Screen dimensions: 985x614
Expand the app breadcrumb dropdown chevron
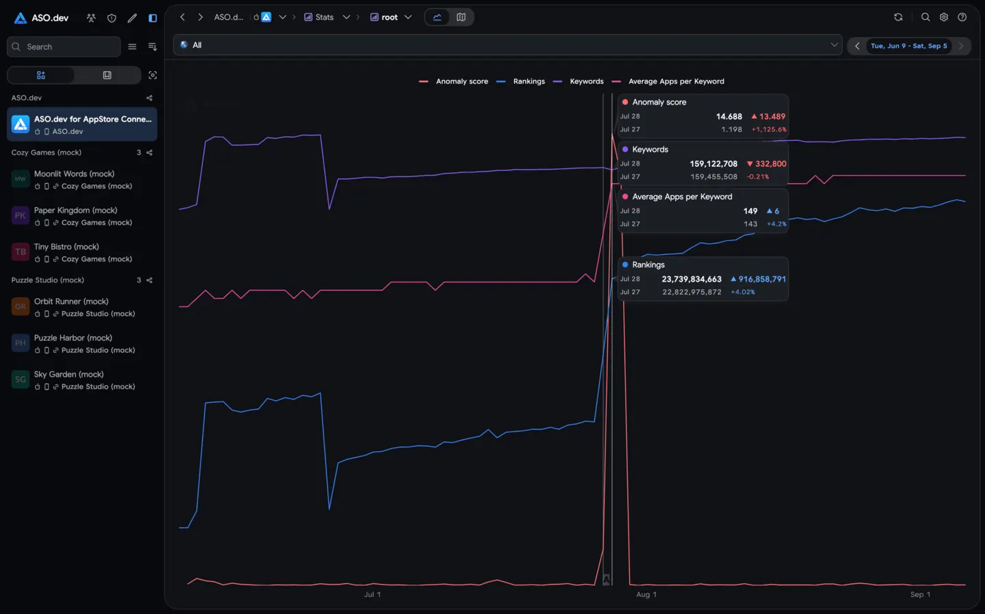[283, 17]
